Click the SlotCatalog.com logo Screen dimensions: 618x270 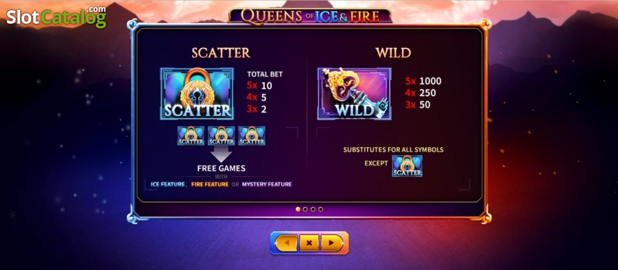coord(56,17)
